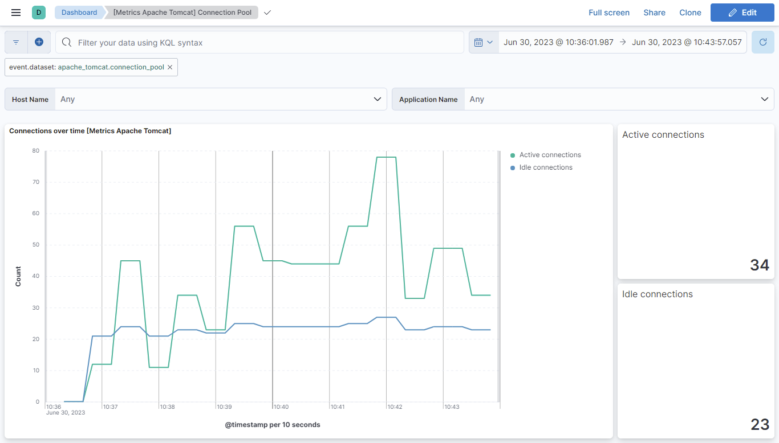Enter dashboard editing with the Edit button
Image resolution: width=779 pixels, height=443 pixels.
point(742,12)
